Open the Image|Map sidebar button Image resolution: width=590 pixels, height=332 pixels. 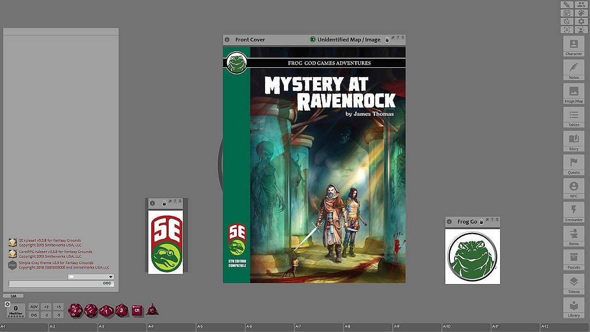574,94
